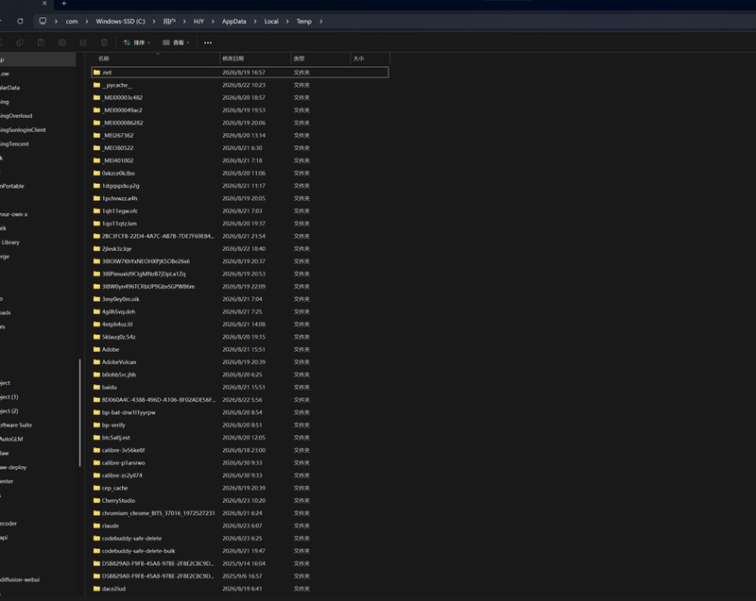Click folder icon of Adobe row
Image resolution: width=756 pixels, height=601 pixels.
[x=97, y=349]
